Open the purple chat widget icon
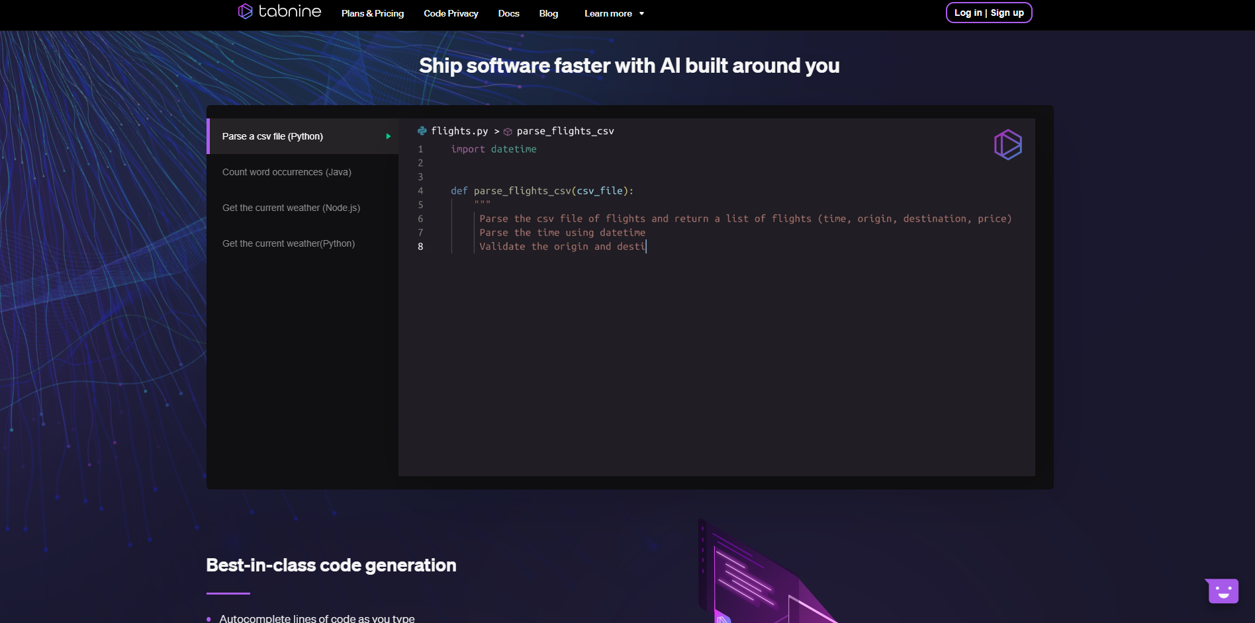This screenshot has height=623, width=1255. [x=1223, y=591]
